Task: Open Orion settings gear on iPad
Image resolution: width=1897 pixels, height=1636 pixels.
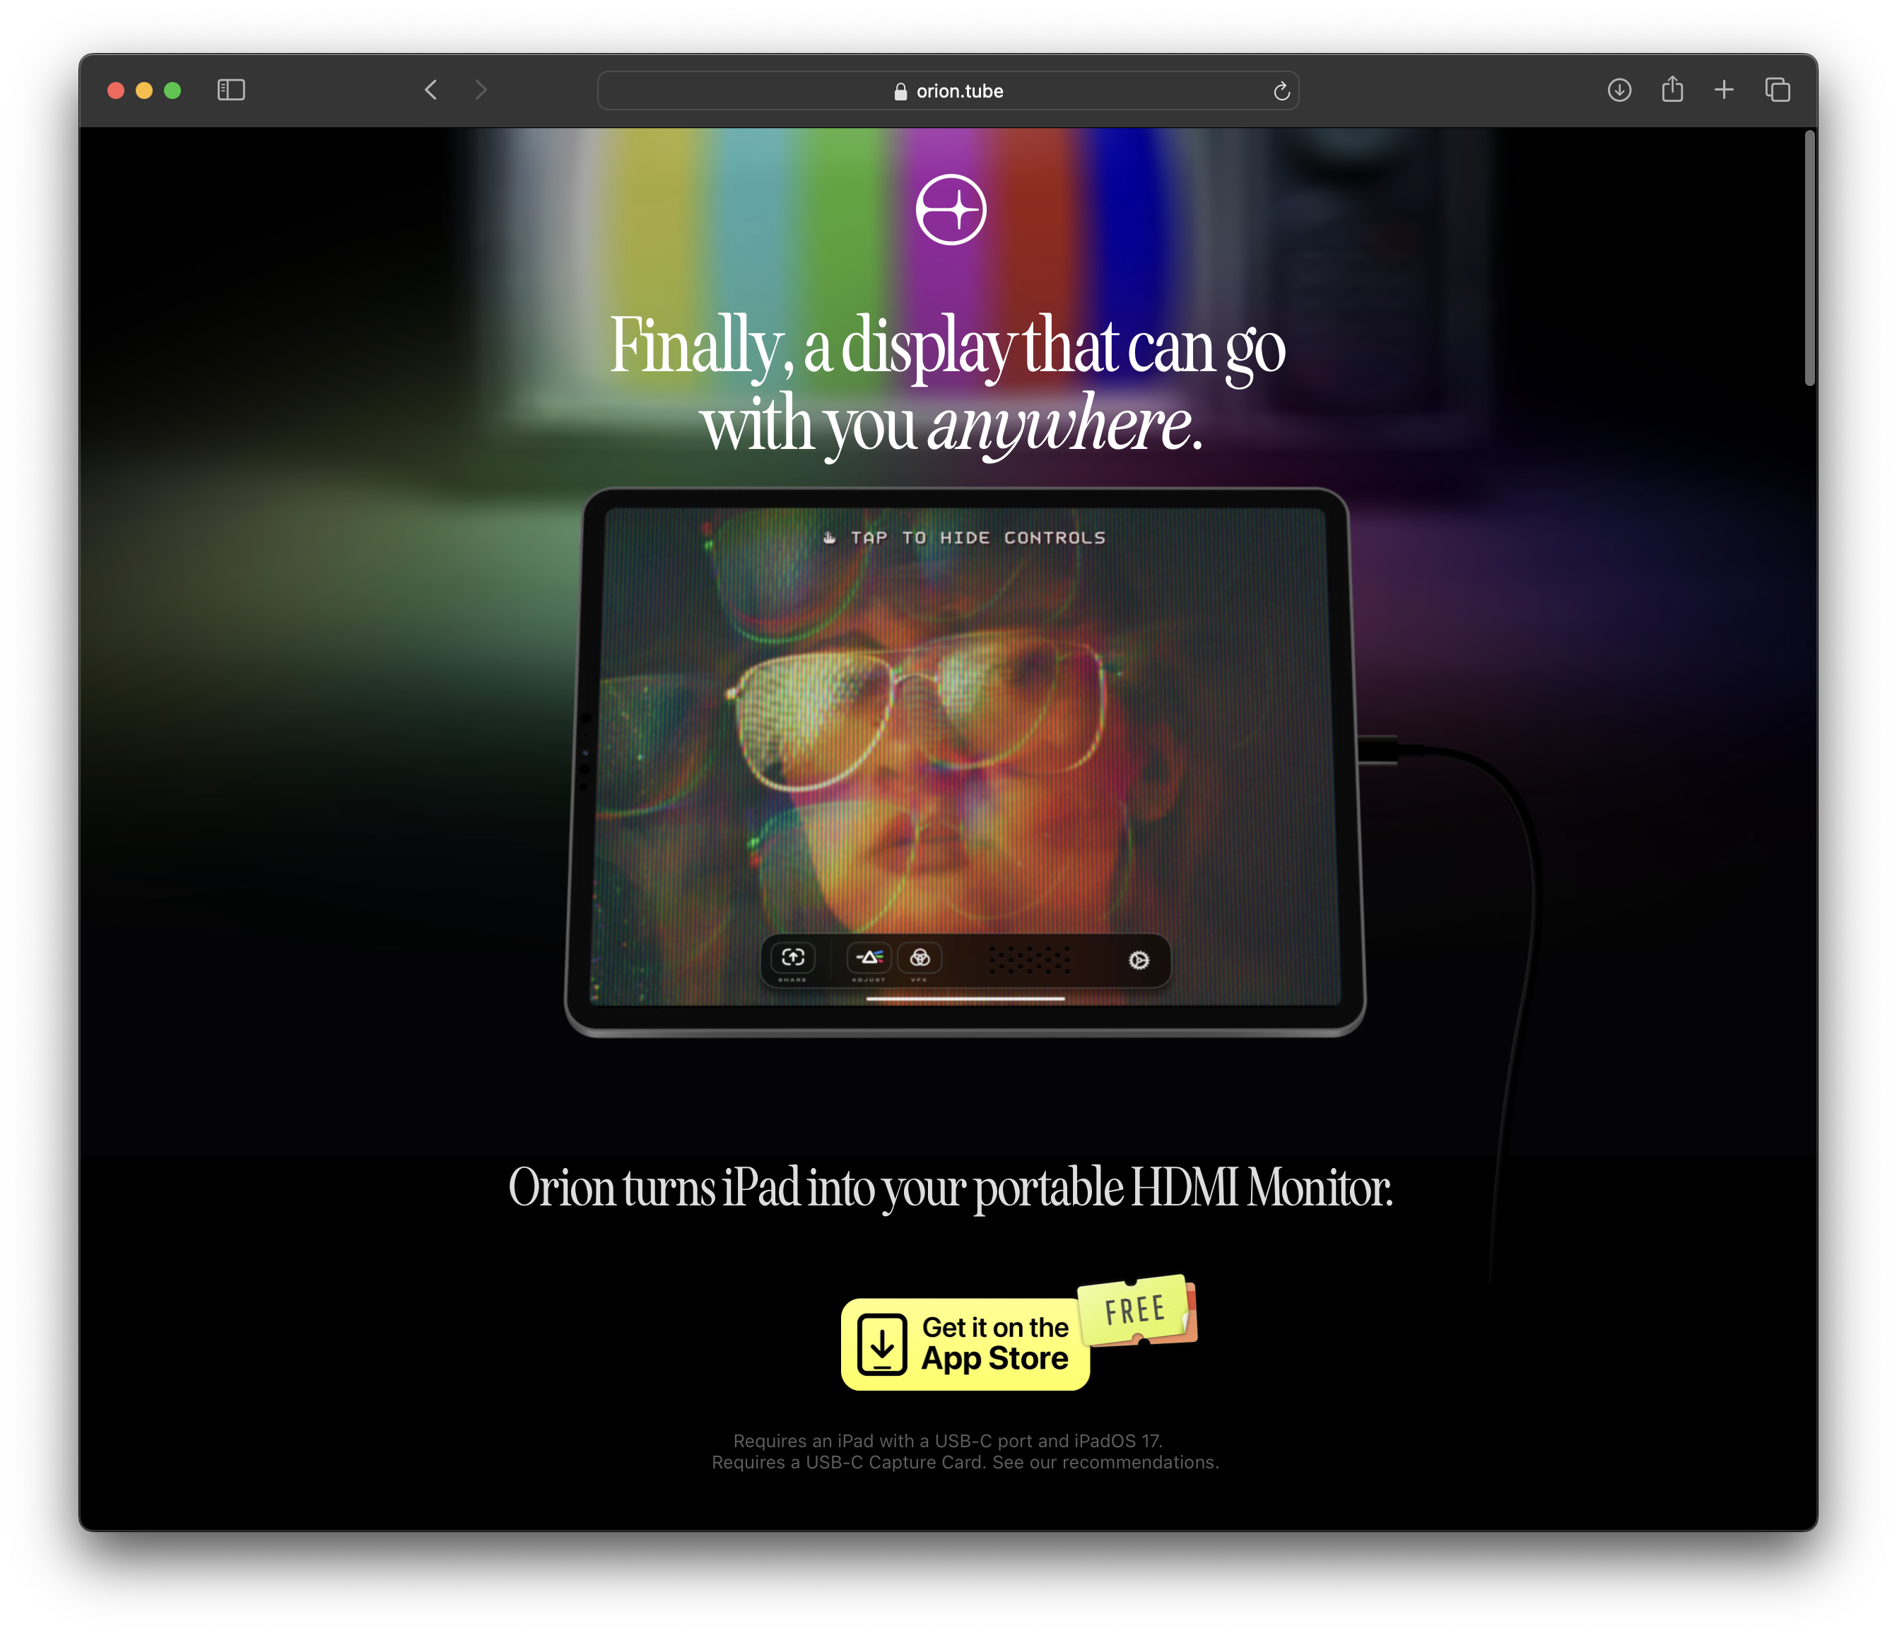Action: click(1138, 960)
